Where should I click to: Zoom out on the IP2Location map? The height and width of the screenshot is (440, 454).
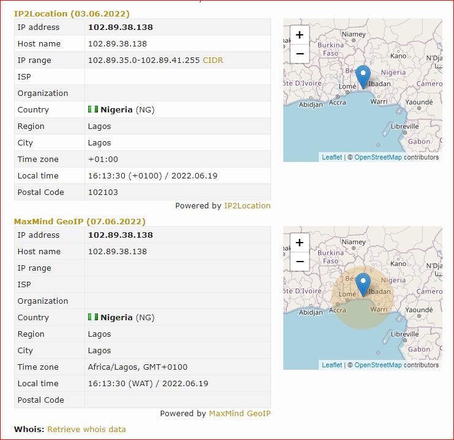pyautogui.click(x=300, y=54)
